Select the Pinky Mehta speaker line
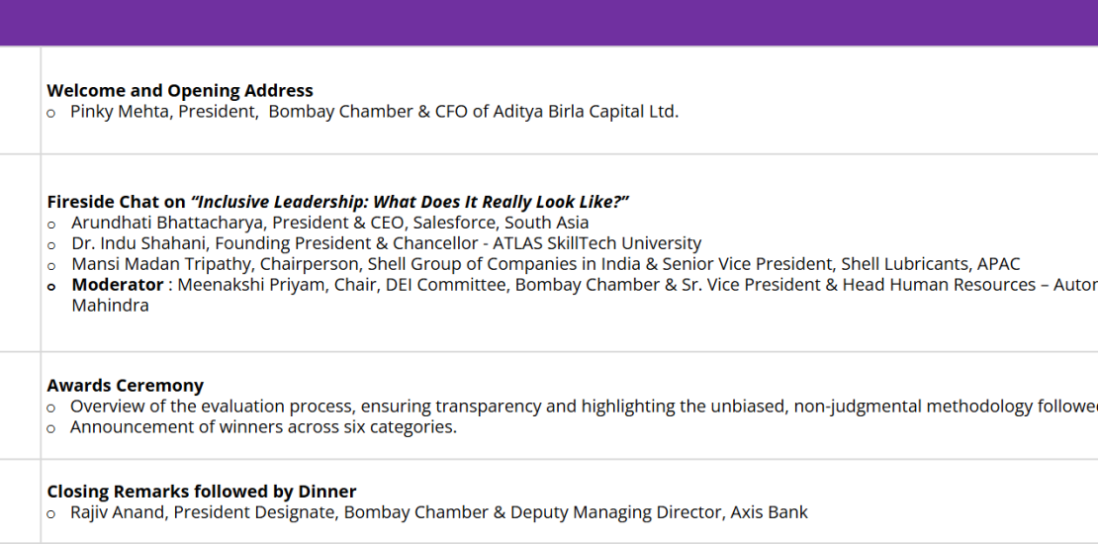The width and height of the screenshot is (1098, 544). click(375, 112)
